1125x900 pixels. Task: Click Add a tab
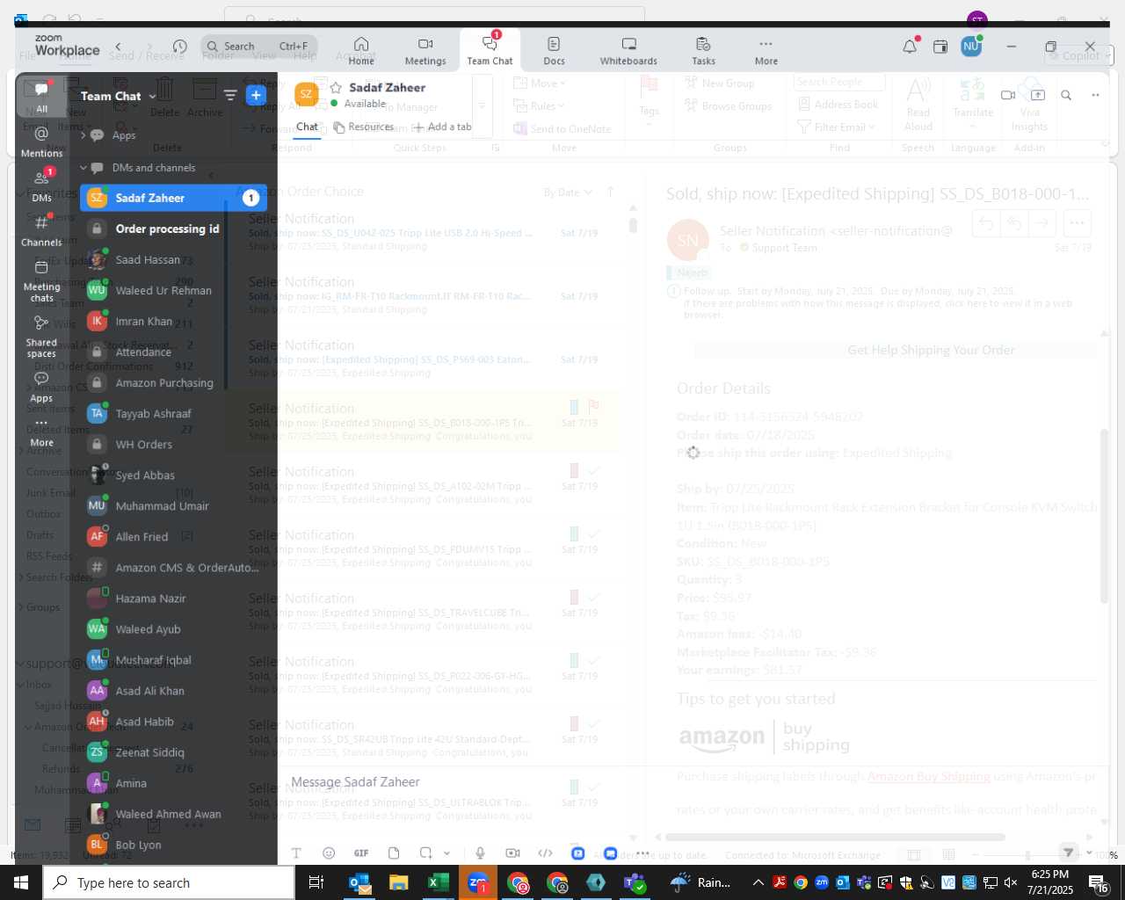pyautogui.click(x=442, y=127)
